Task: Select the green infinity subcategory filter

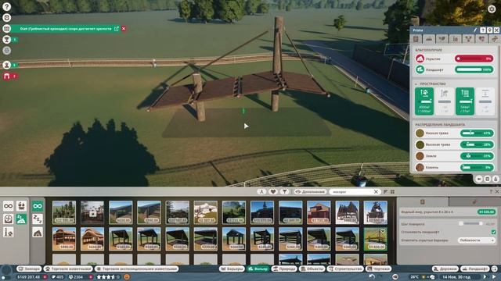Action: tap(38, 206)
